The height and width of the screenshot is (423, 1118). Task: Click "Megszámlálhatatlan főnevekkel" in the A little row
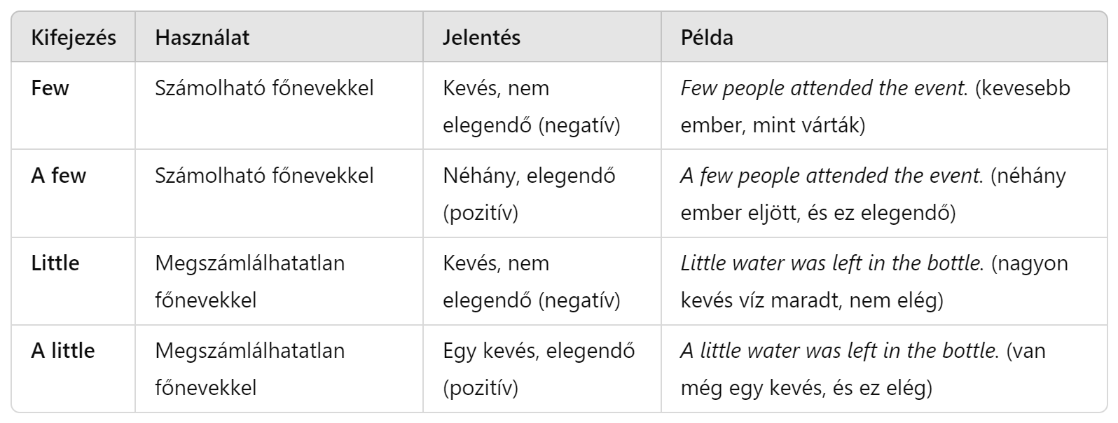coord(249,368)
